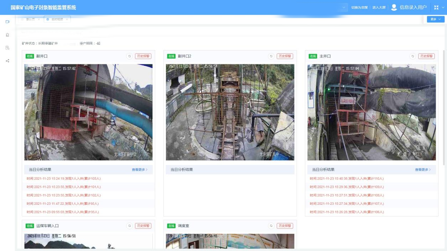Click 切换为非煤 in the header

click(360, 7)
